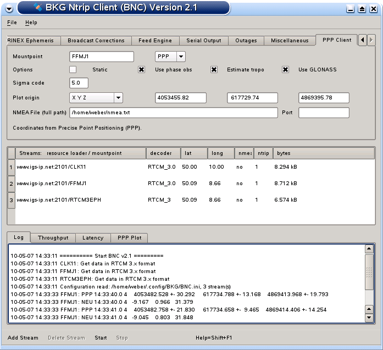Expand the Plot origin X Y Z dropdown
The height and width of the screenshot is (350, 383).
point(96,98)
